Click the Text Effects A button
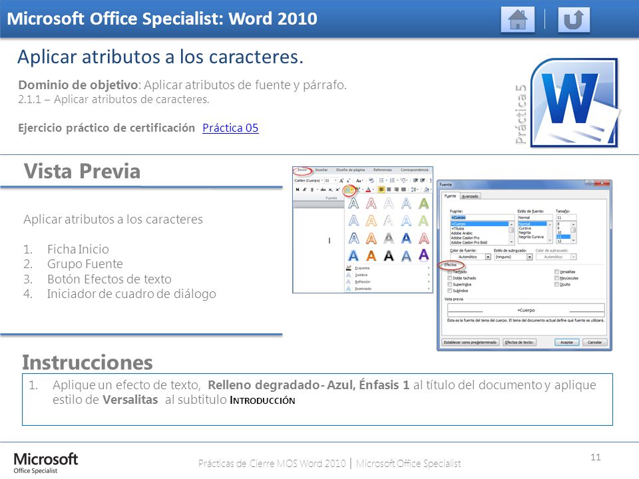This screenshot has height=479, width=639. point(349,190)
